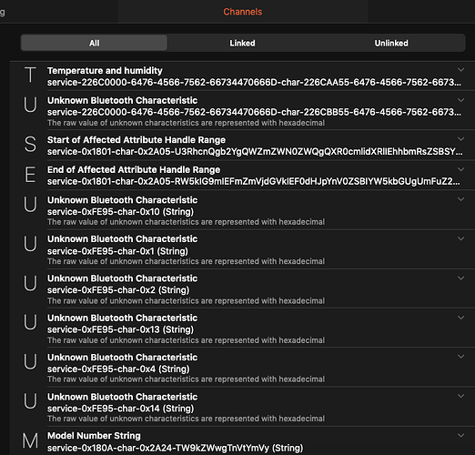This screenshot has width=475, height=455.
Task: Click the U icon beside service-0xFE95-char-0x14
Action: [30, 400]
